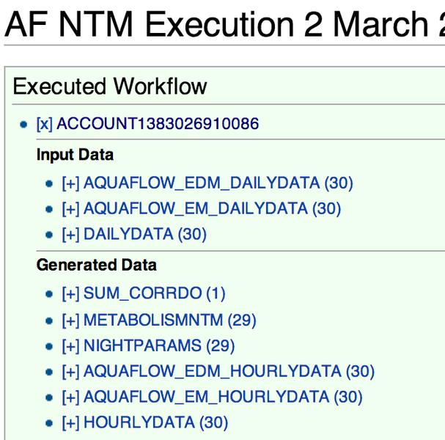The height and width of the screenshot is (440, 445).
Task: Expand the SUM_CORRDO [+] toggle
Action: (x=70, y=293)
